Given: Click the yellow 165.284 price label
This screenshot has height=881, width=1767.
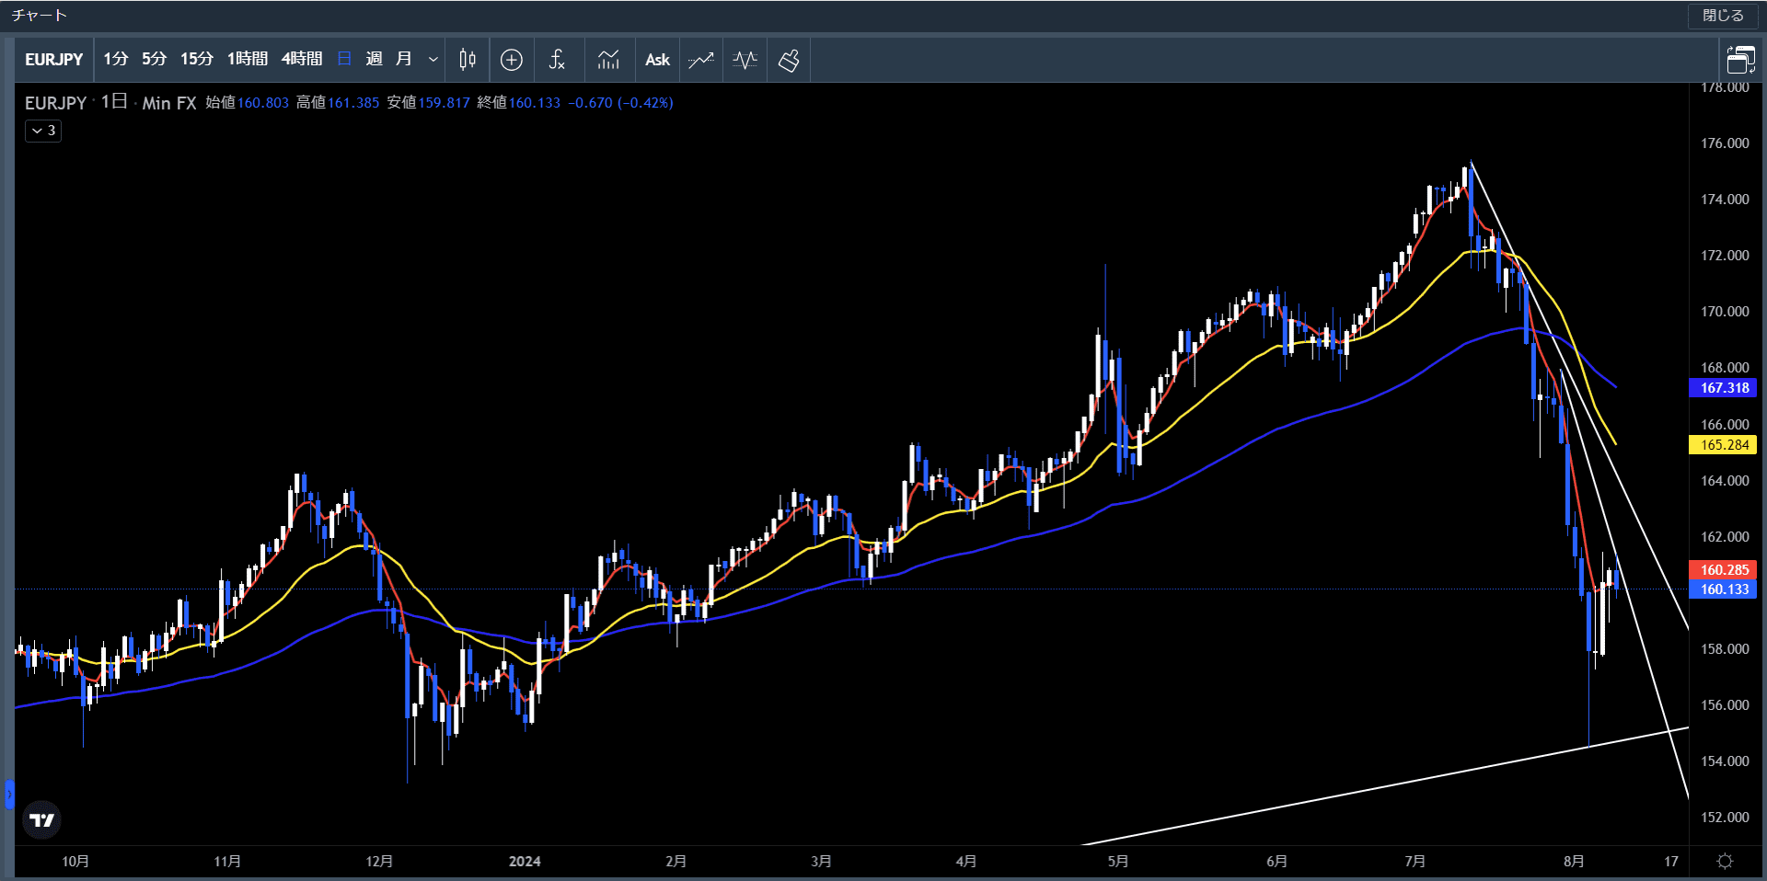Looking at the screenshot, I should click(x=1724, y=445).
